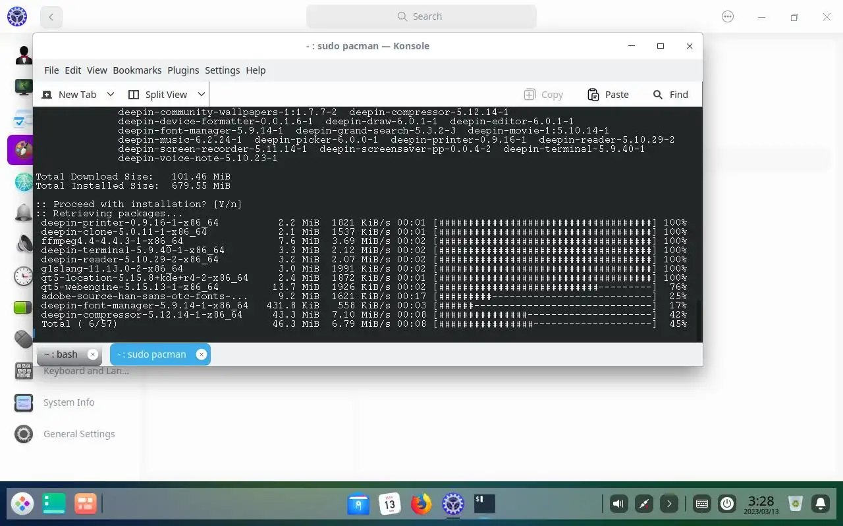Image resolution: width=843 pixels, height=526 pixels.
Task: Click the 'Total ( 6/57)' progress row
Action: [364, 324]
